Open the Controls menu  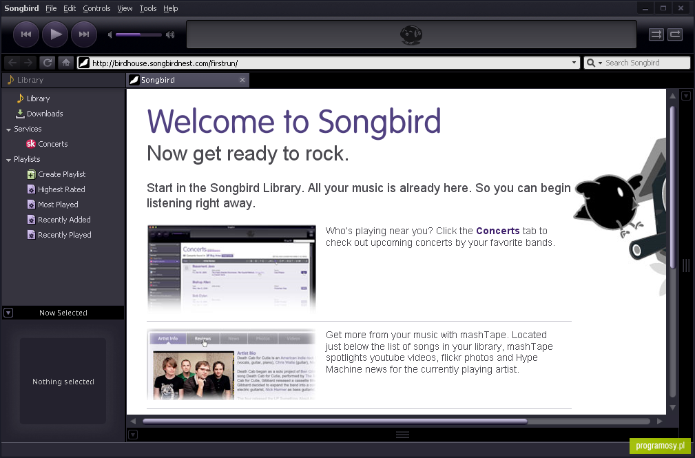(96, 8)
